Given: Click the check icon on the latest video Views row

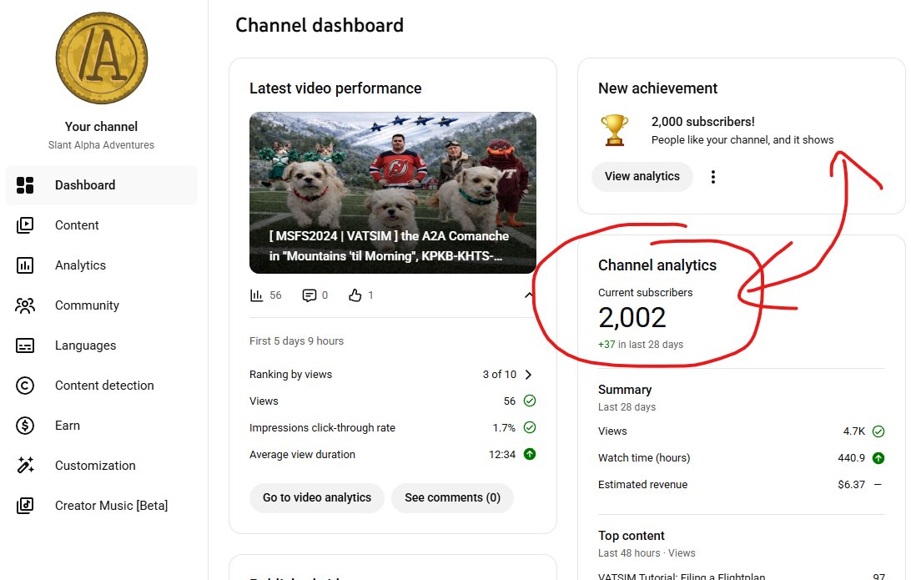Looking at the screenshot, I should [530, 401].
